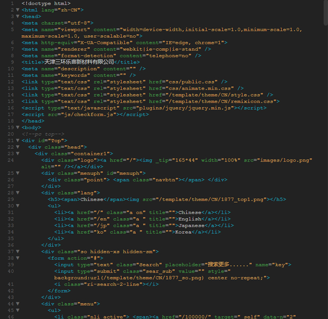
Task: Collapse the lang div fold arrow on line 28
Action: (x=18, y=193)
